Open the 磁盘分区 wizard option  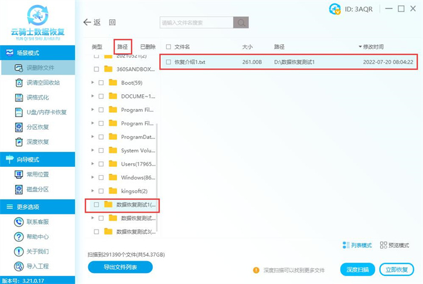tap(37, 189)
